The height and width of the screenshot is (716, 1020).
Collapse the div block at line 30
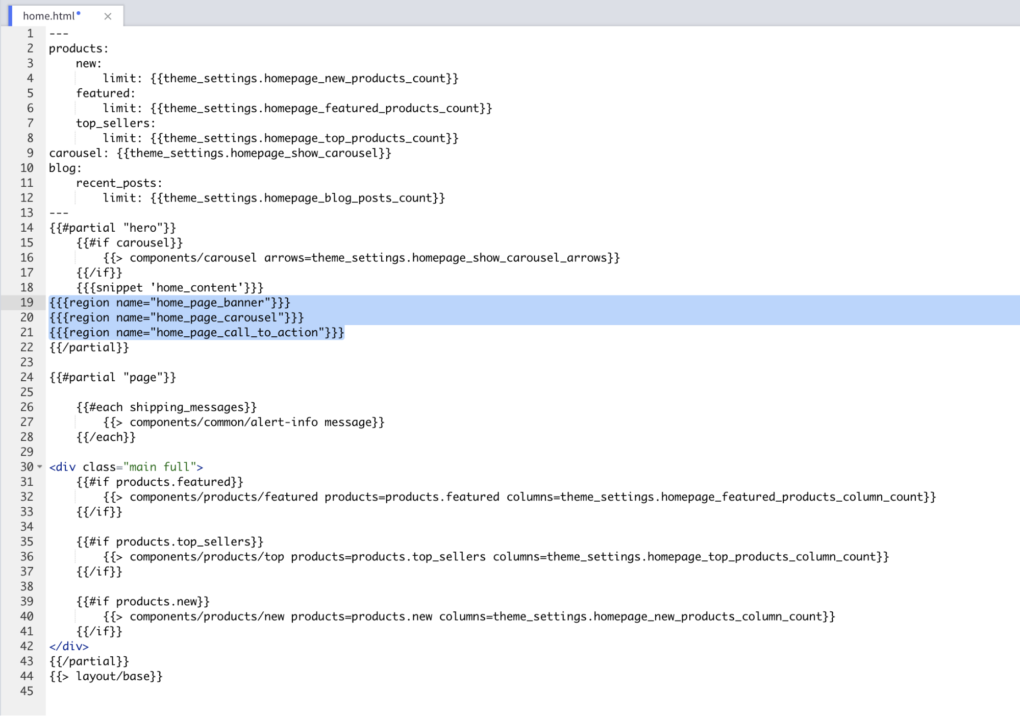click(40, 467)
